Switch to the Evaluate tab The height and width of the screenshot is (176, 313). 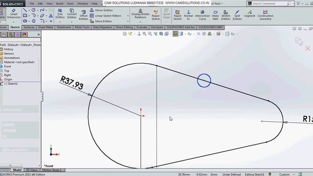point(142,27)
